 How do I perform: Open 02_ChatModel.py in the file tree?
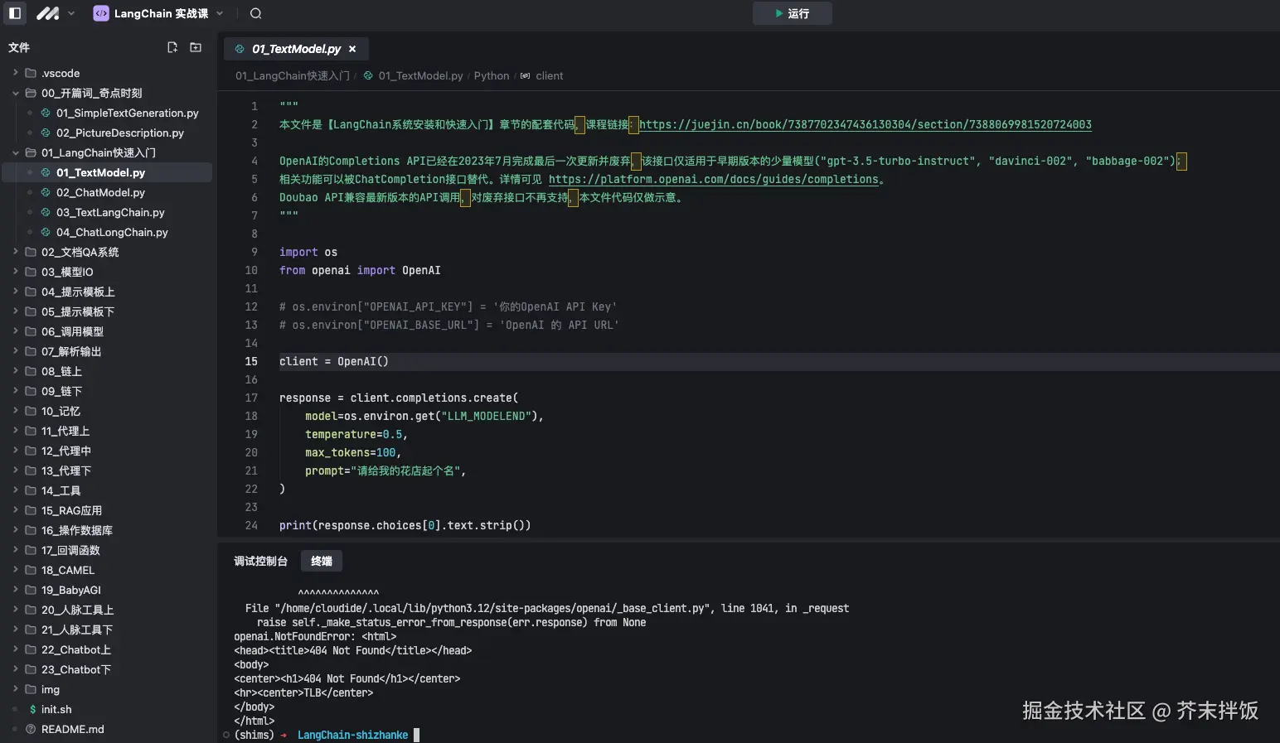pyautogui.click(x=100, y=192)
